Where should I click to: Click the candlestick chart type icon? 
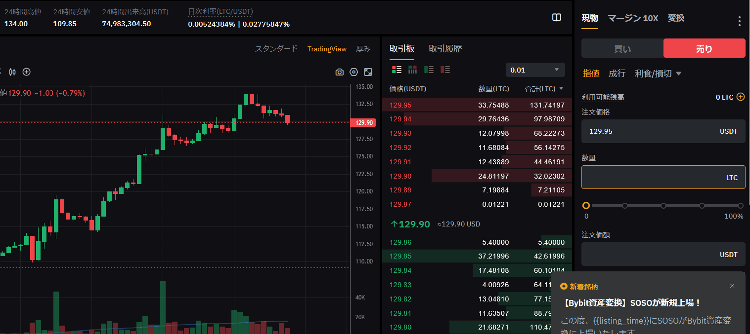coord(12,72)
